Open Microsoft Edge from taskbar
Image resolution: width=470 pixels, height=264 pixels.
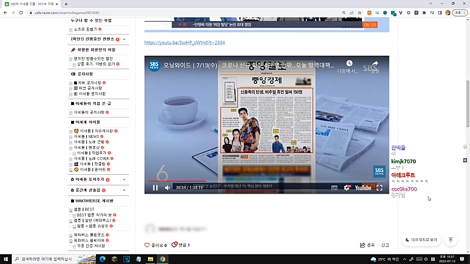tap(102, 259)
